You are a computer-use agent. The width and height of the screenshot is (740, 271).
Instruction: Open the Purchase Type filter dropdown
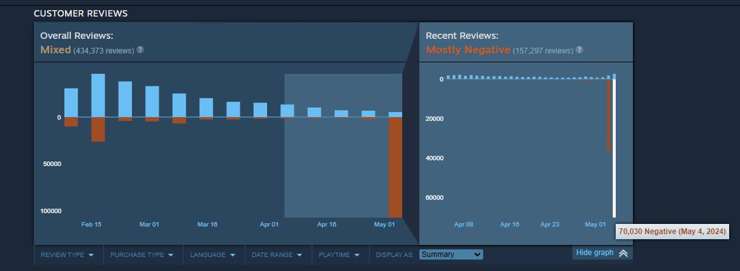tap(142, 255)
